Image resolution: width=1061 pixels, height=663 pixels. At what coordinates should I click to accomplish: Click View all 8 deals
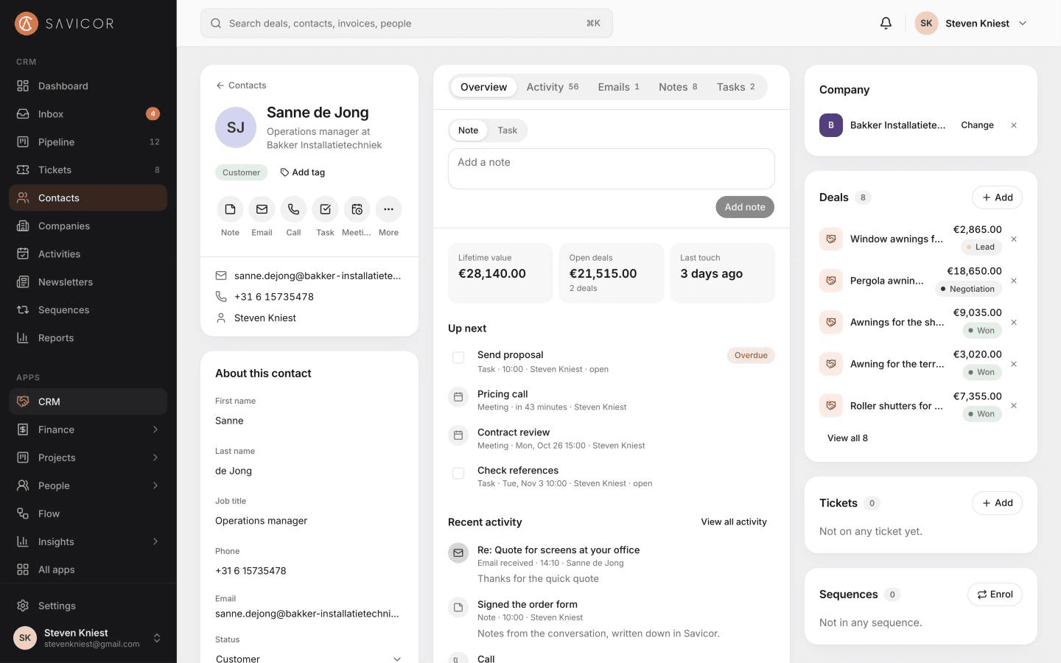pyautogui.click(x=847, y=438)
